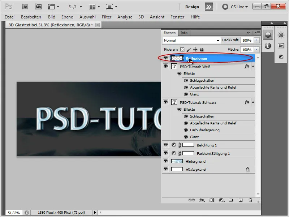Click the link layers icon in panel footer
Viewport: 289px width, 217px height.
191,200
